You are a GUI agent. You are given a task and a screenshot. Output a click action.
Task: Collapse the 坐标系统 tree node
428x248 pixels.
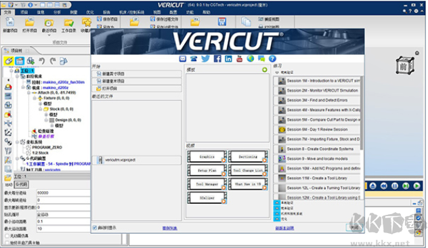pos(17,142)
